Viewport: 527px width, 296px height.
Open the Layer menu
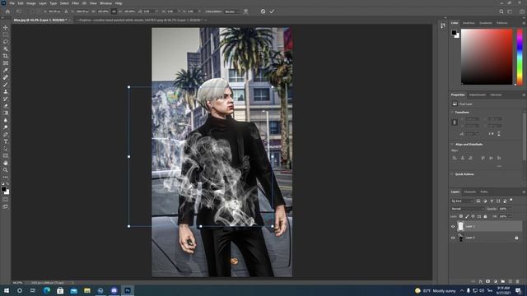click(43, 3)
